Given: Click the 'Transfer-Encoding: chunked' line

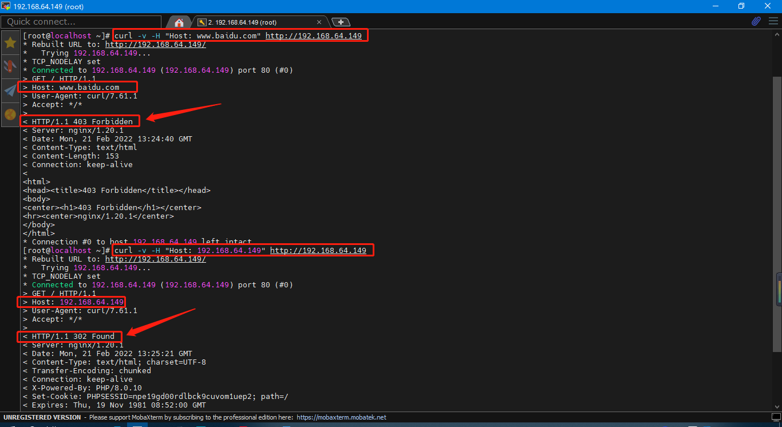Looking at the screenshot, I should tap(87, 370).
